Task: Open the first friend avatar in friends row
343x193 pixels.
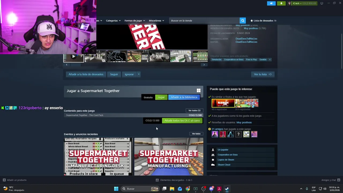Action: coord(215,134)
